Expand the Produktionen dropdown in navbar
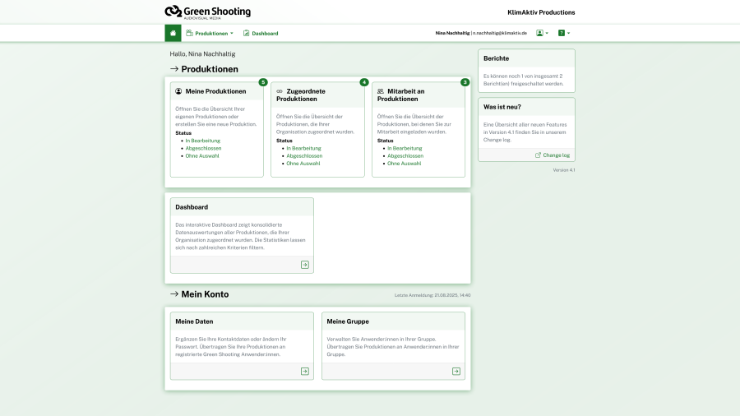The width and height of the screenshot is (740, 416). (210, 33)
